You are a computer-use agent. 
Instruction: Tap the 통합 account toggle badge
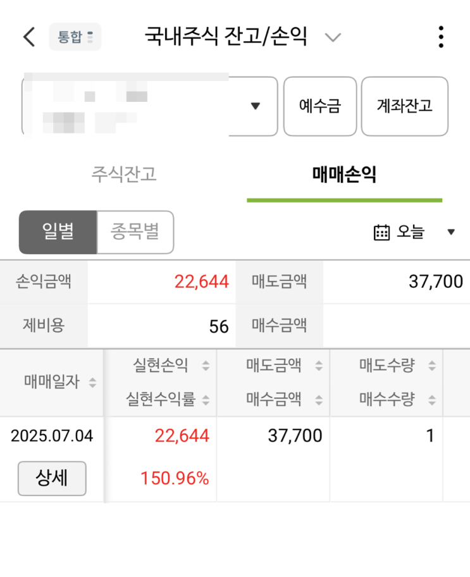coord(75,37)
